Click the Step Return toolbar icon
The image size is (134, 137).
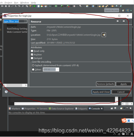tap(23, 6)
